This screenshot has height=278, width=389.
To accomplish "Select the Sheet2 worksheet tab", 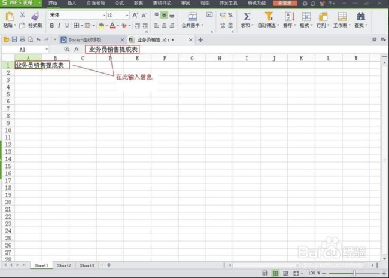I will pyautogui.click(x=64, y=265).
